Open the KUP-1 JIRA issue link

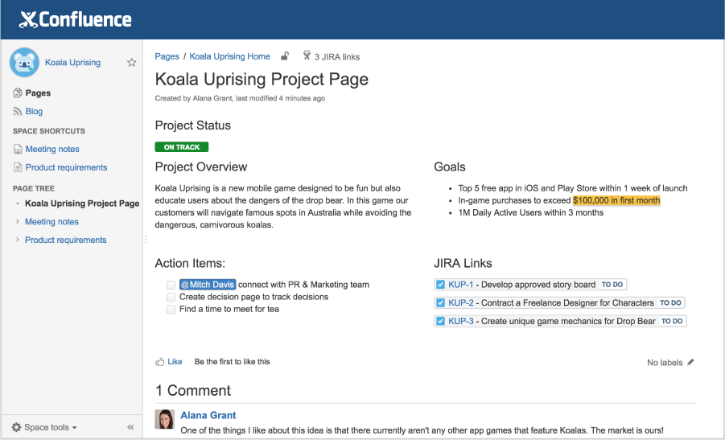click(x=460, y=285)
